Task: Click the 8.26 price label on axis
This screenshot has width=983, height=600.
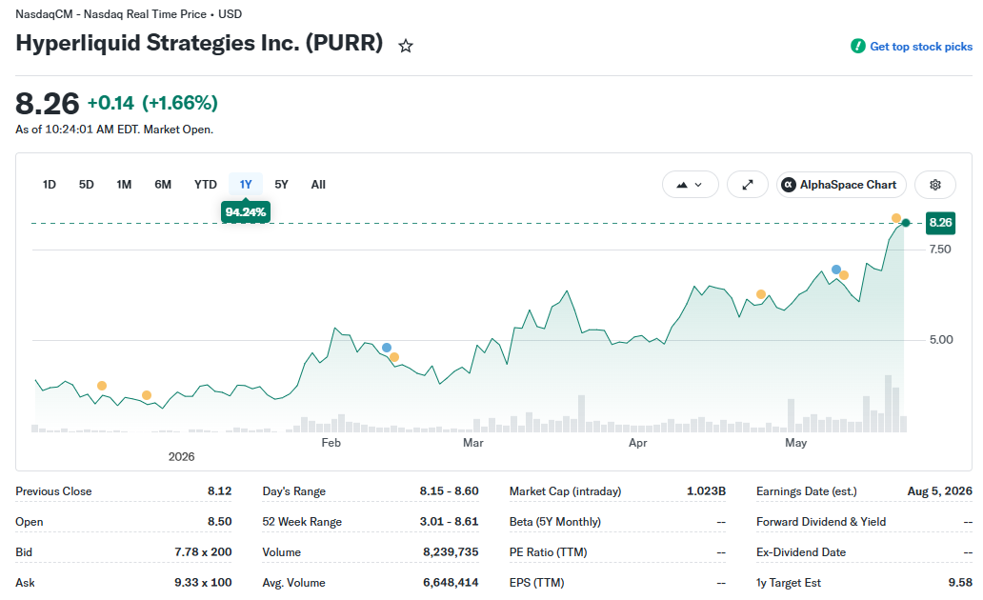Action: click(940, 223)
